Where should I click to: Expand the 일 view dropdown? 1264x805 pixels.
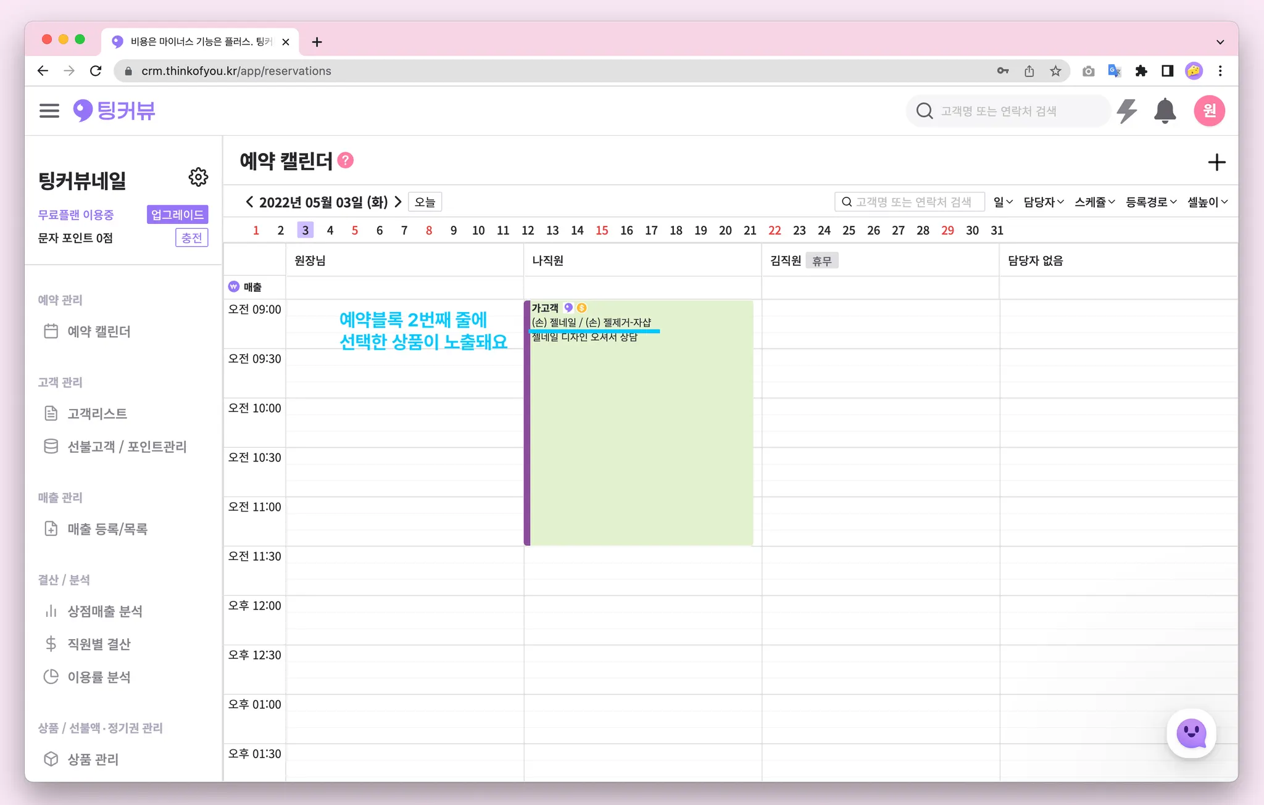[1002, 202]
